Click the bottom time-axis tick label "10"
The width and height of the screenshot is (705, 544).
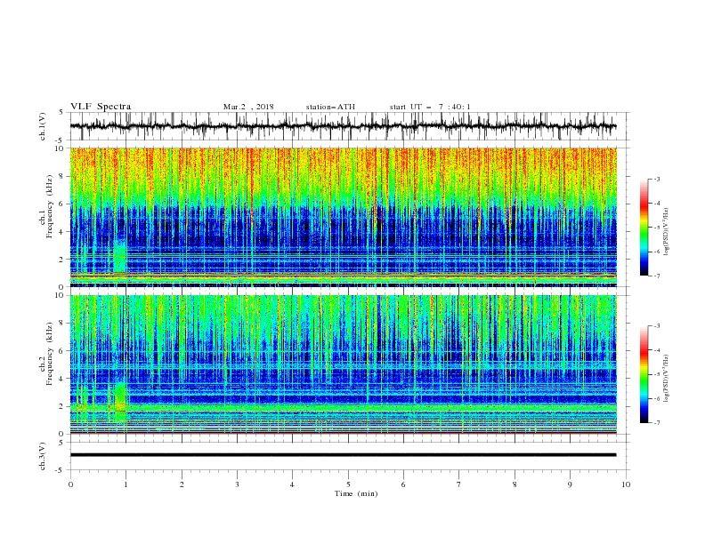pyautogui.click(x=626, y=484)
